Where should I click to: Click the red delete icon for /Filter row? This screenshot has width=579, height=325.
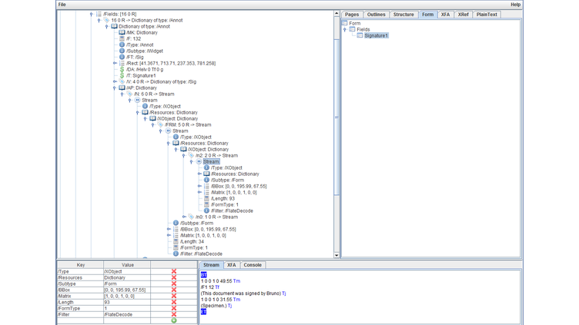pos(174,314)
